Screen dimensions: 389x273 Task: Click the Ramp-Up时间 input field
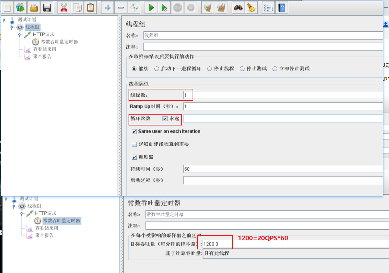[x=283, y=106]
